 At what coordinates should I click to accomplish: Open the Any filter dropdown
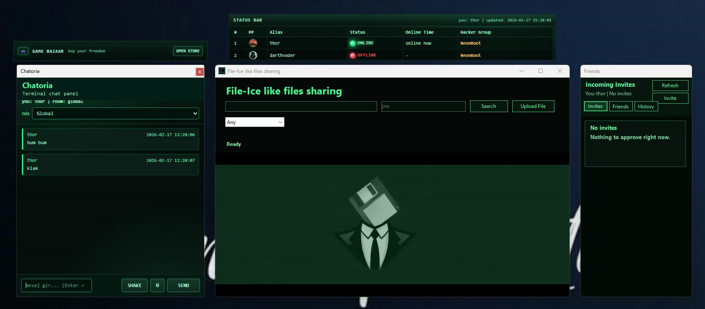(255, 122)
